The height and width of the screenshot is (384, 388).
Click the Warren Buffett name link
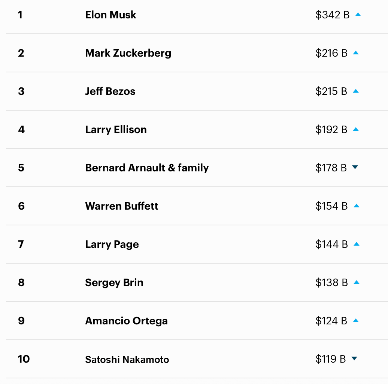122,206
